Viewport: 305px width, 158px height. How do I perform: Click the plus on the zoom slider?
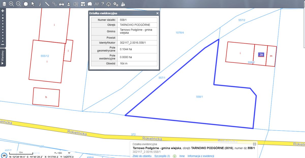(x=3, y=11)
